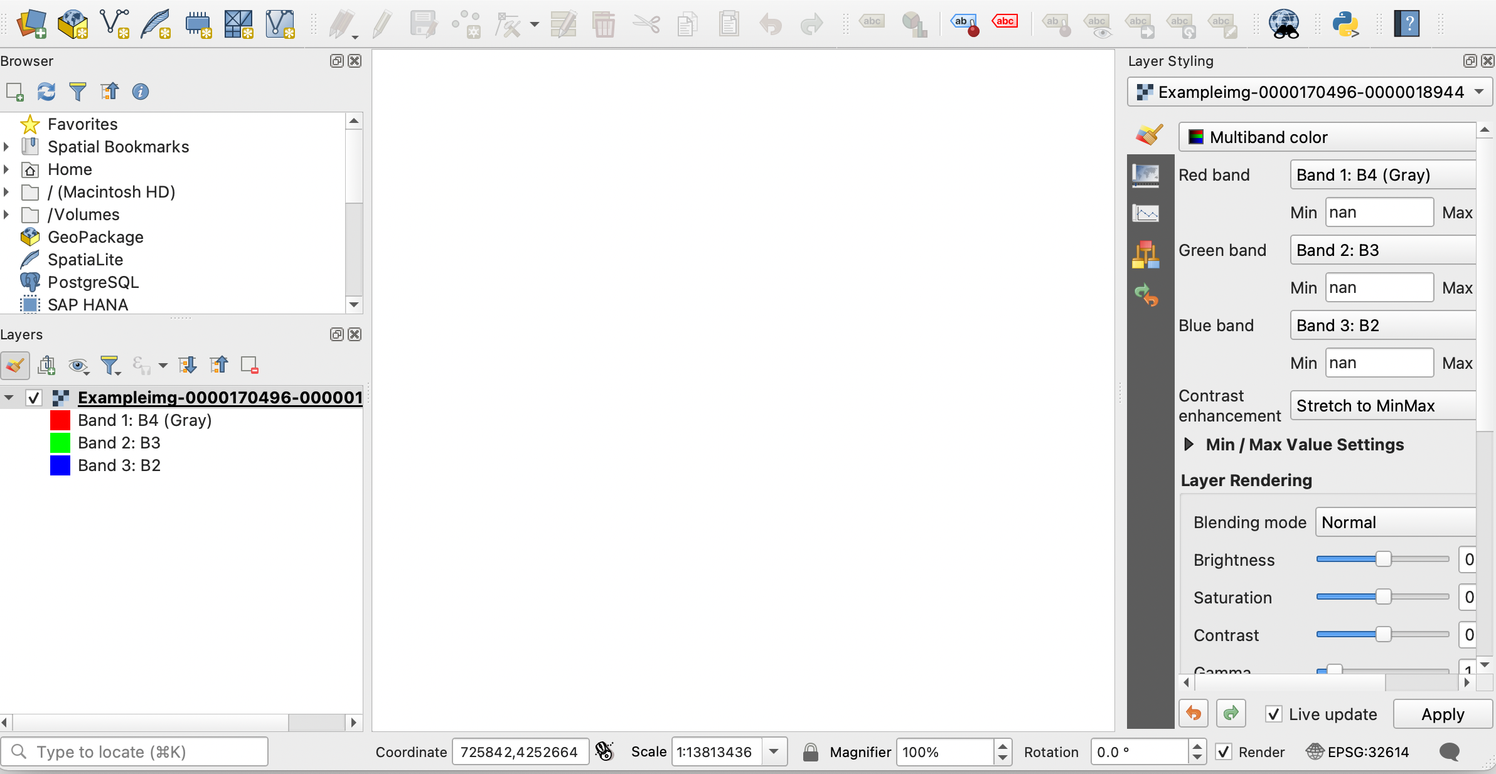Open the Histogram tab in Layer Styling

coord(1146,213)
